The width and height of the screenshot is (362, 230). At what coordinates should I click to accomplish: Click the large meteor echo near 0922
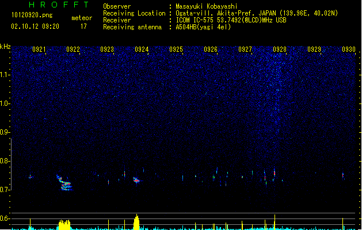pyautogui.click(x=64, y=183)
